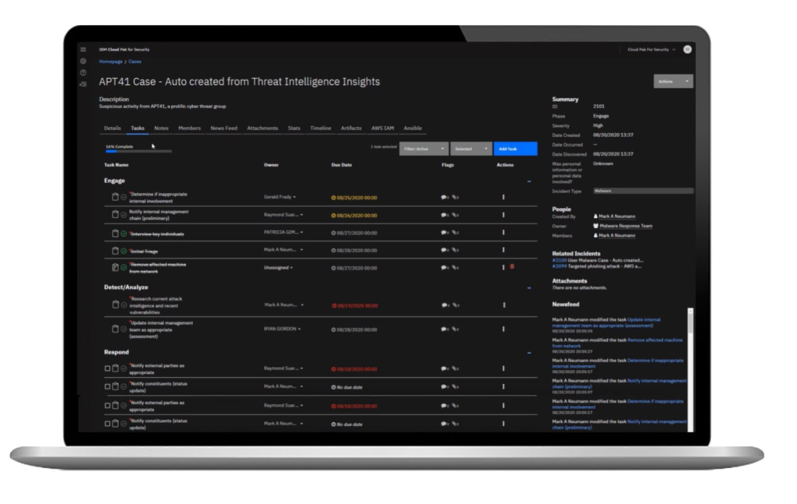Switch to the Timeline tab

(x=321, y=129)
